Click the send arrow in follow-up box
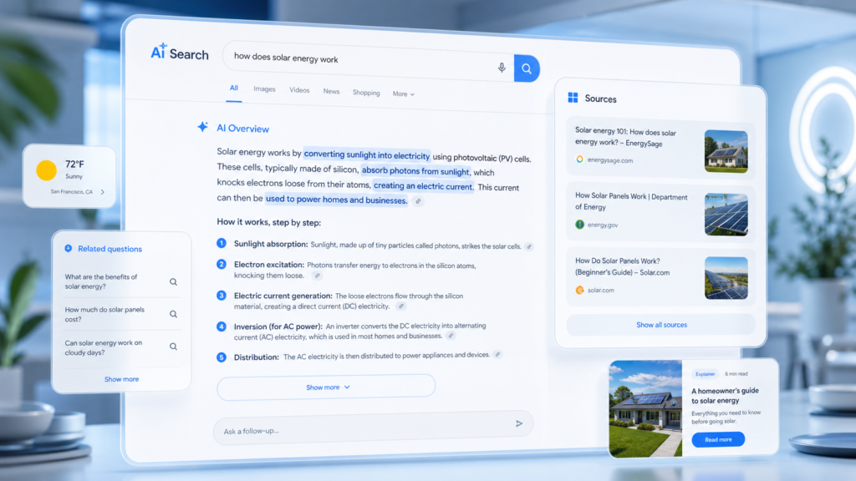856x481 pixels. click(x=519, y=423)
